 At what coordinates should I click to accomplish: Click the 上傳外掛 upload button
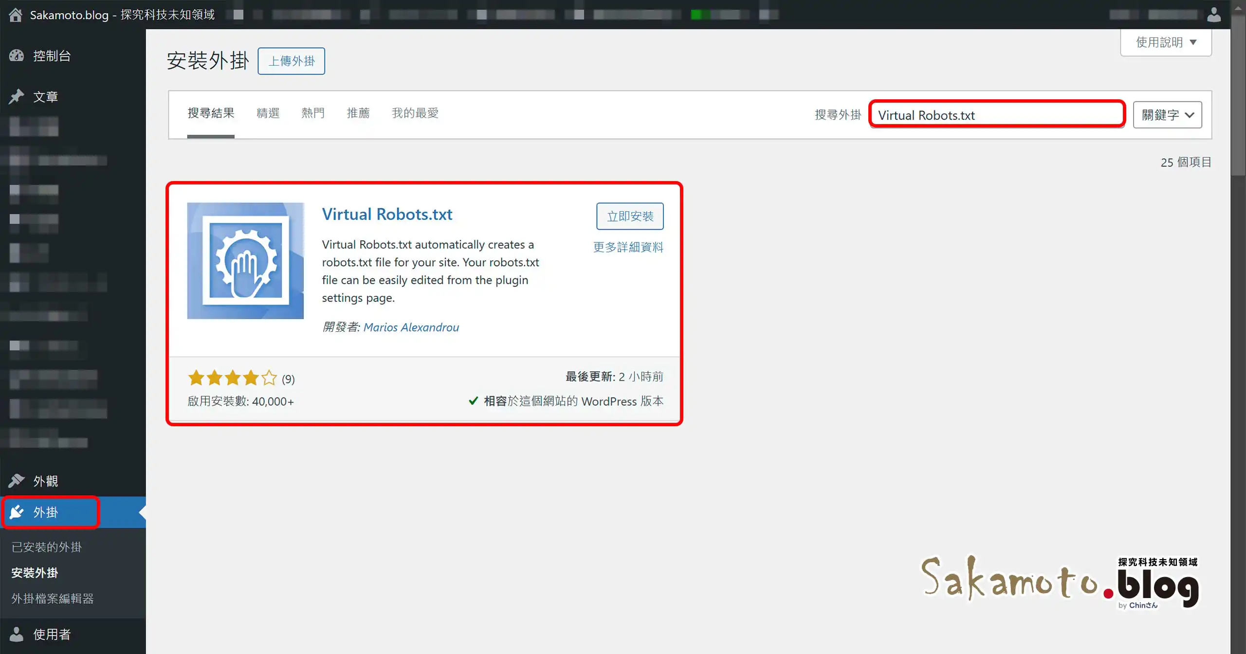click(x=291, y=61)
